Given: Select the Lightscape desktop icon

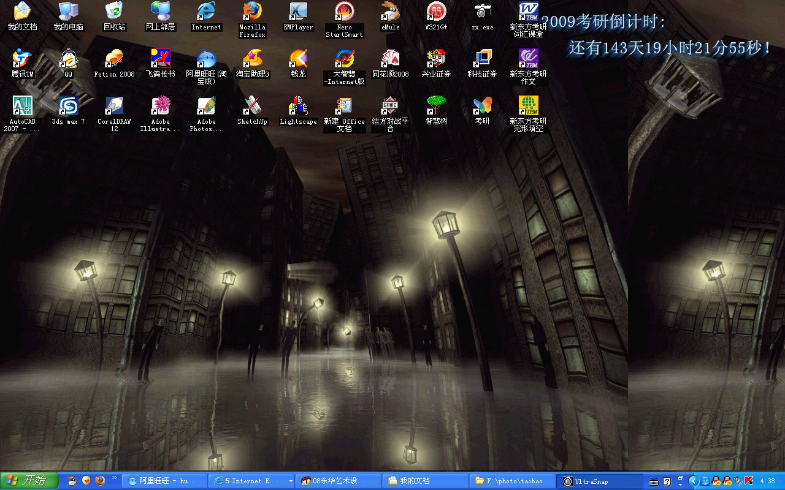Looking at the screenshot, I should tap(298, 107).
